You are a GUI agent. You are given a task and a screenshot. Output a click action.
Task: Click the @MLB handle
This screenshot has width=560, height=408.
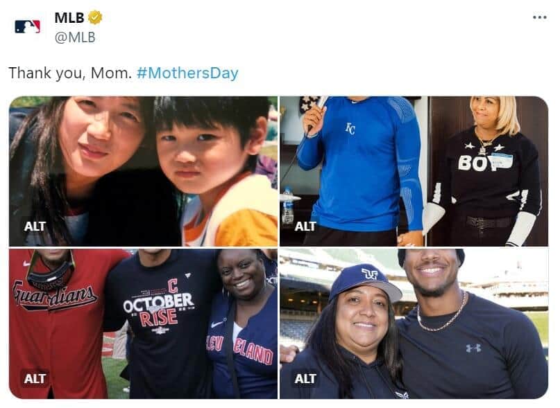[x=75, y=37]
